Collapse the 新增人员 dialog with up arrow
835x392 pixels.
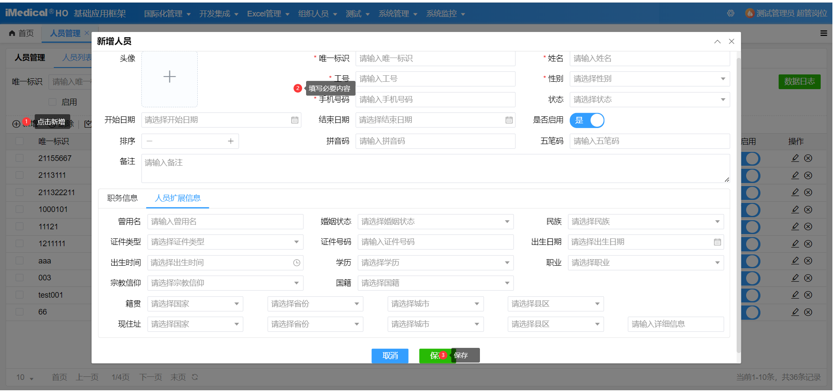pos(718,42)
